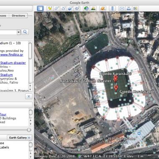Select the 'Karaiskakis Stadium disaster' map label
The image size is (159, 159).
(85, 81)
